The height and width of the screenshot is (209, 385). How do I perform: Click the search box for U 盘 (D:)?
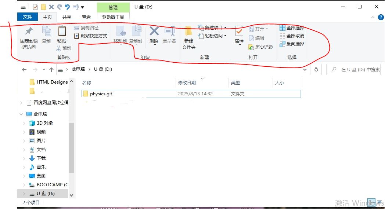(x=353, y=70)
